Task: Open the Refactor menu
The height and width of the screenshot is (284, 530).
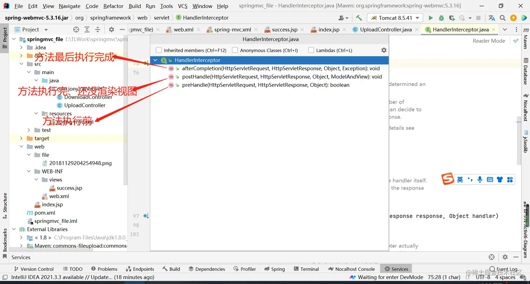Action: [x=113, y=6]
